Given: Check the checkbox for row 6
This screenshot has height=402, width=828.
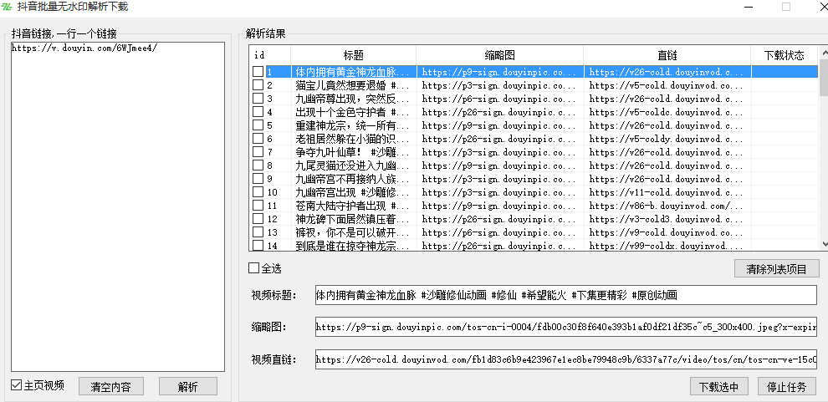Looking at the screenshot, I should coord(258,139).
